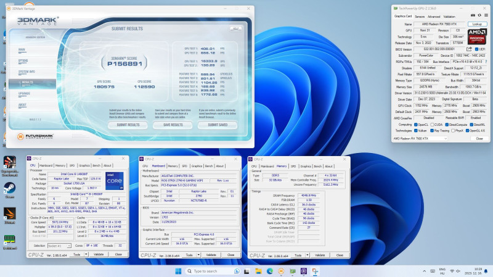Click the orange 3DMark Vantage taskbar icon
The height and width of the screenshot is (277, 493).
point(281,271)
